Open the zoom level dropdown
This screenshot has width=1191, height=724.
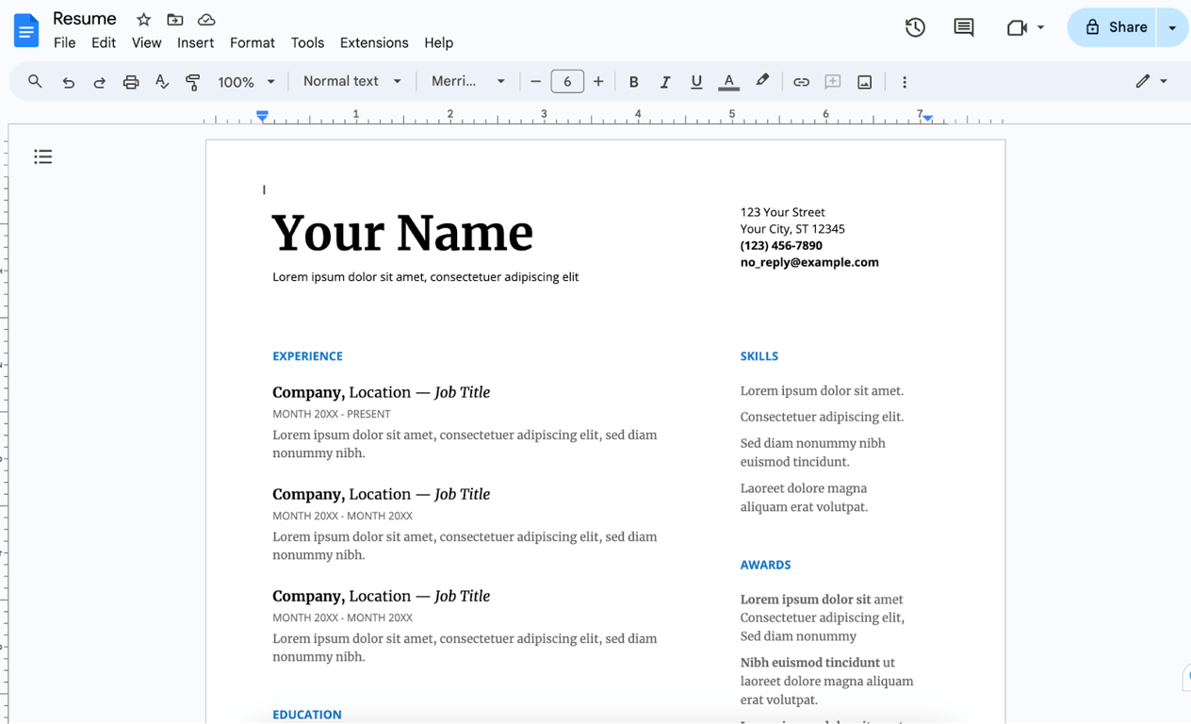[246, 82]
